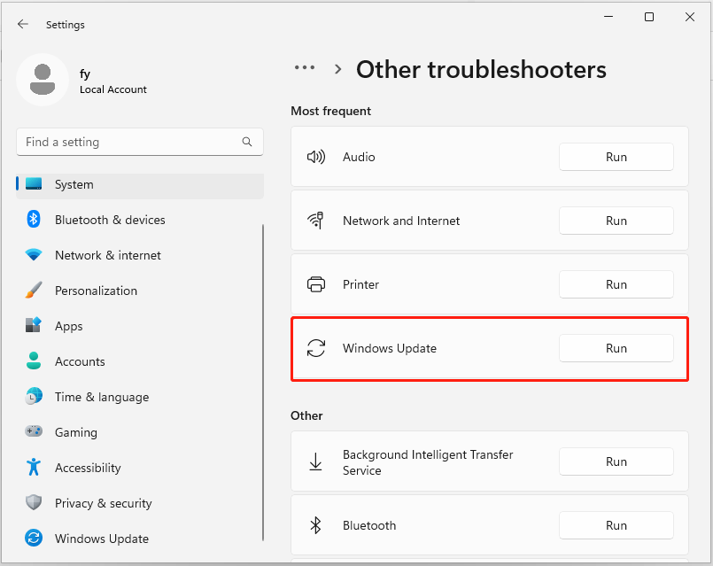Click the Windows Update icon in sidebar

[x=34, y=538]
